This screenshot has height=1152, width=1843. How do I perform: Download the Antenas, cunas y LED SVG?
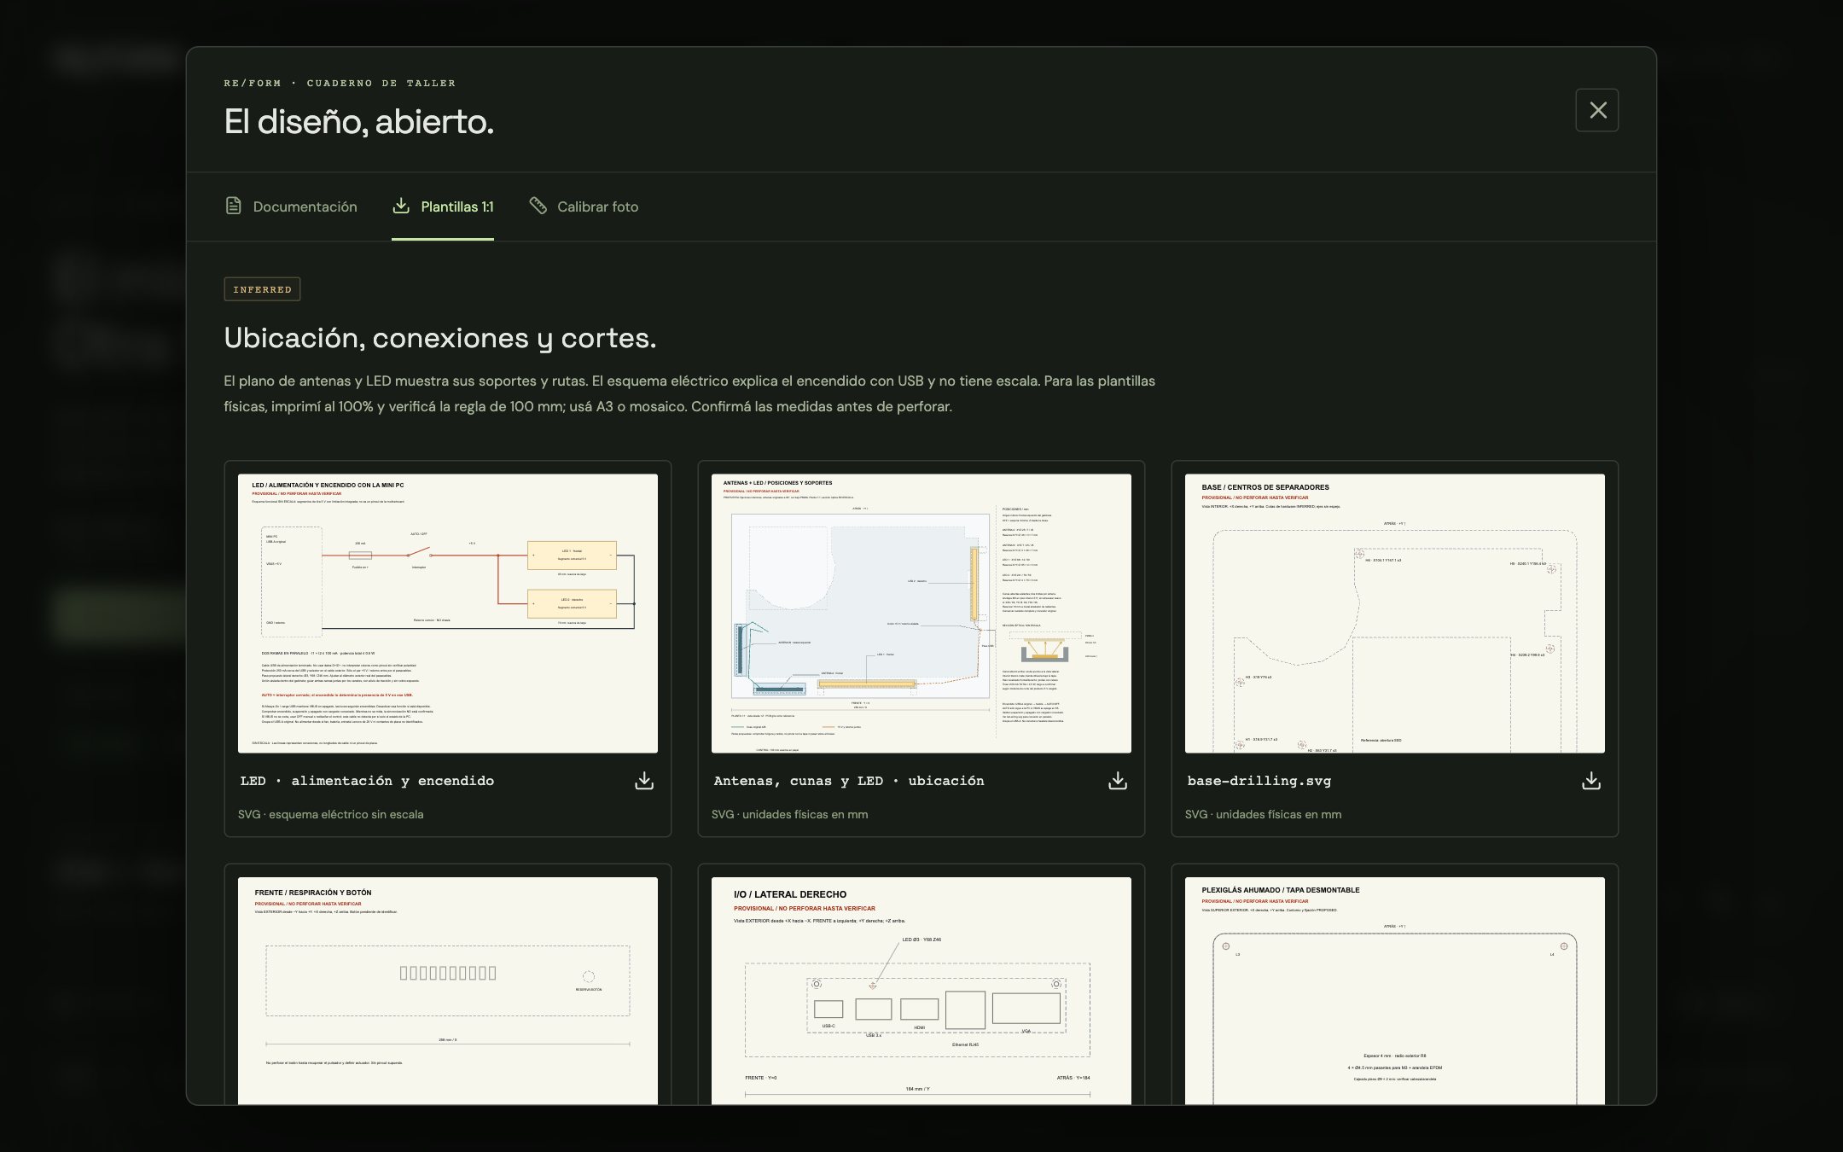pyautogui.click(x=1118, y=781)
